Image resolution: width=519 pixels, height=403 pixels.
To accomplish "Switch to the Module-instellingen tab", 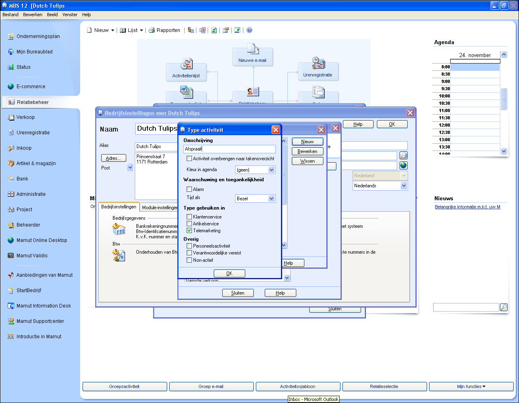I will [160, 208].
